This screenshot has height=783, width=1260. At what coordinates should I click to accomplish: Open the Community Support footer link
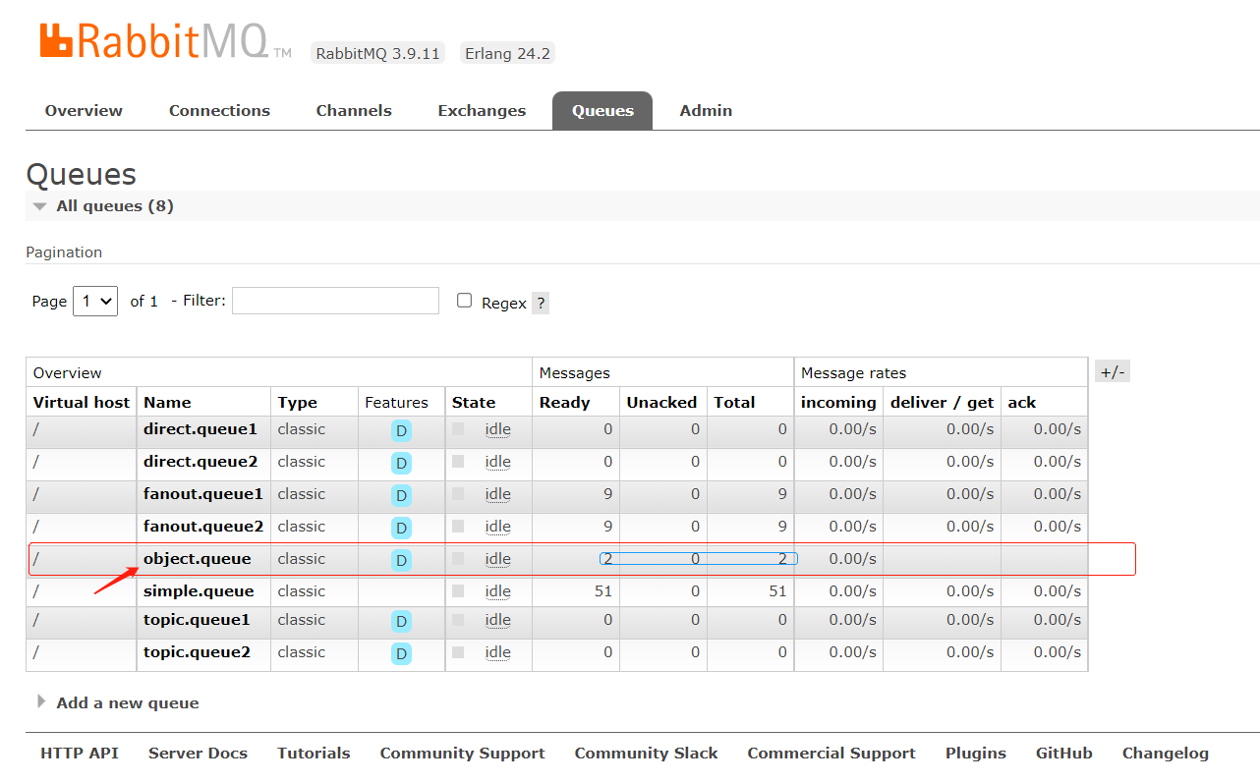click(x=462, y=754)
